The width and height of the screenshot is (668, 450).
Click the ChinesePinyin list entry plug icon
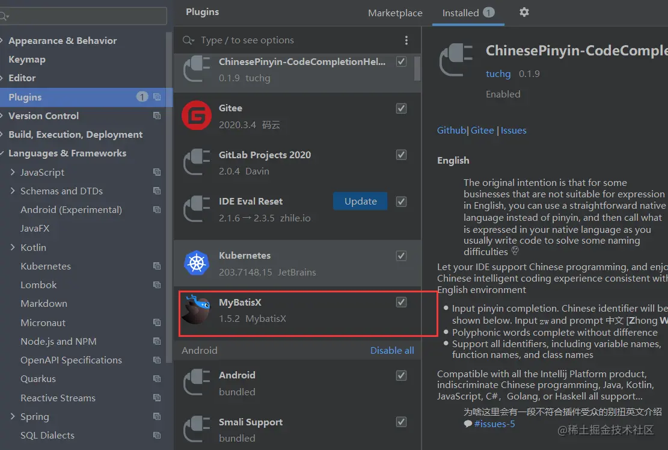[197, 69]
